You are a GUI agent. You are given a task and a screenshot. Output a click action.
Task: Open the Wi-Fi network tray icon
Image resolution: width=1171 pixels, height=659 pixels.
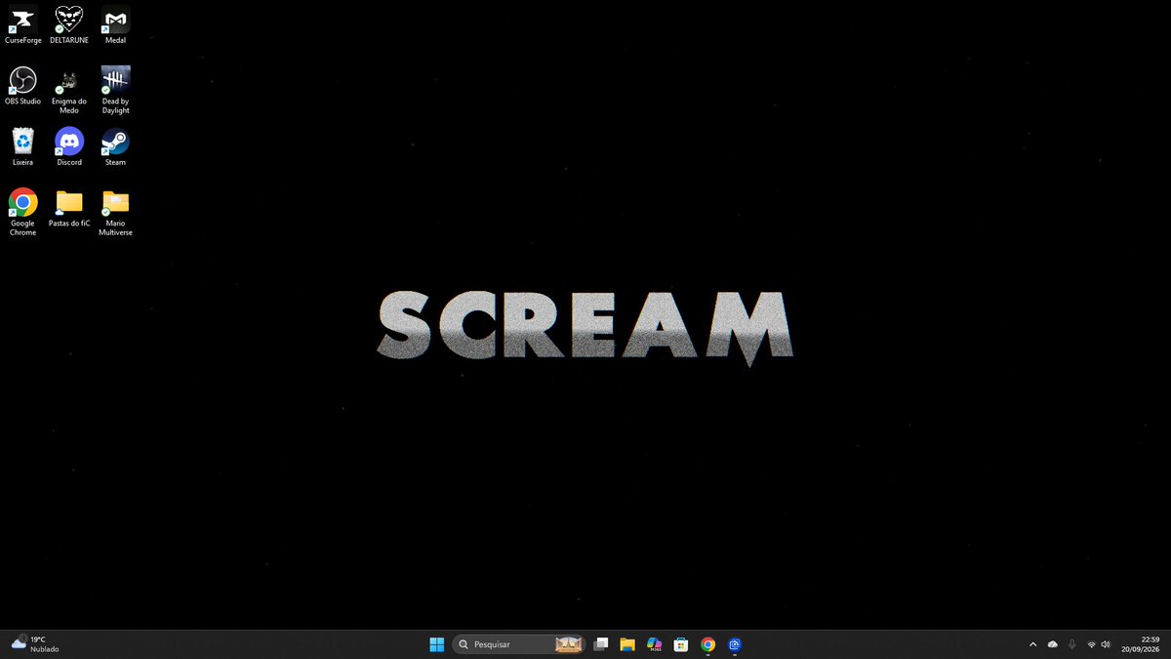[x=1091, y=644]
